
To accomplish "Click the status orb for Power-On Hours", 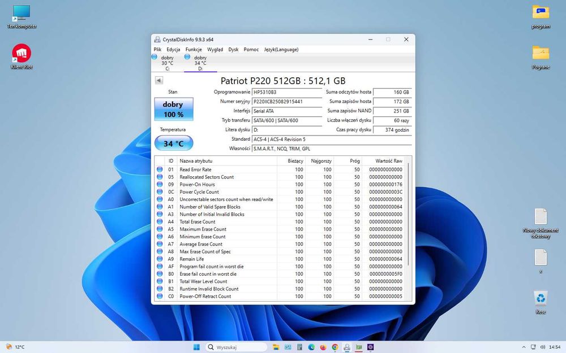I will [x=160, y=185].
